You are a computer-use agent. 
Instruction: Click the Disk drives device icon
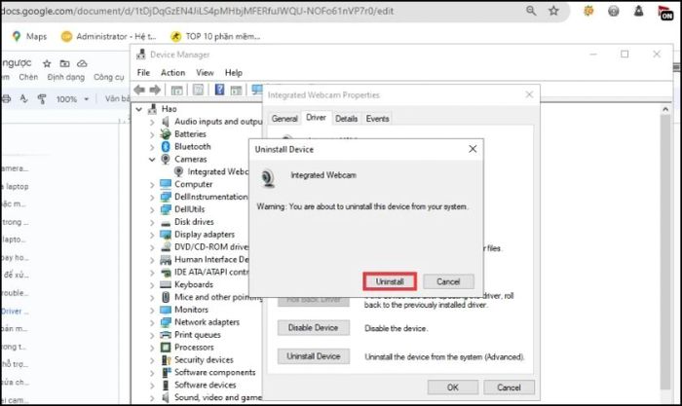click(166, 223)
